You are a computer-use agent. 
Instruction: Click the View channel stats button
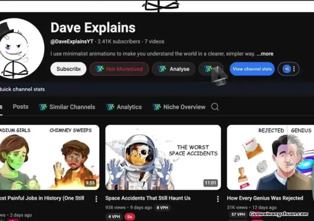[252, 69]
